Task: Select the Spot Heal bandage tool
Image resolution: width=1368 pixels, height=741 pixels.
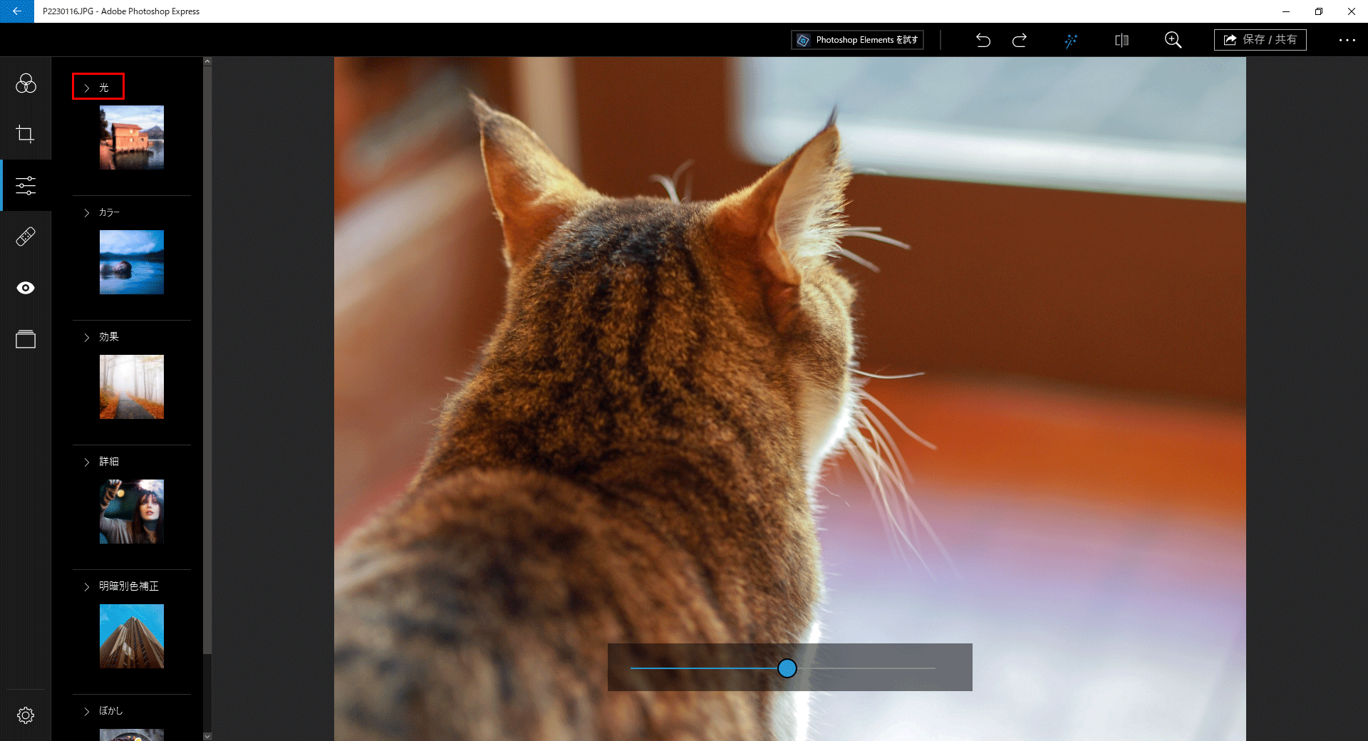Action: click(x=26, y=237)
